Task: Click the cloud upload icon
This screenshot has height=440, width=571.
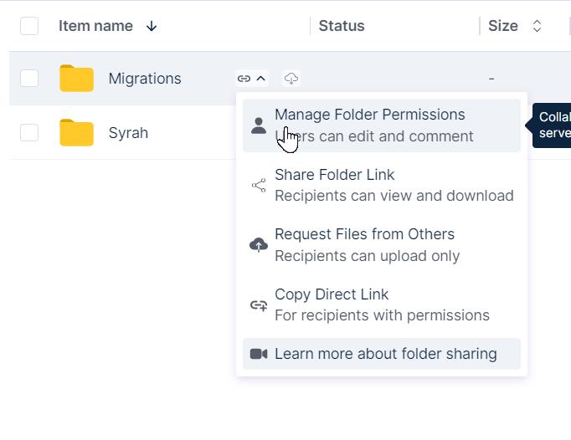Action: (x=259, y=245)
